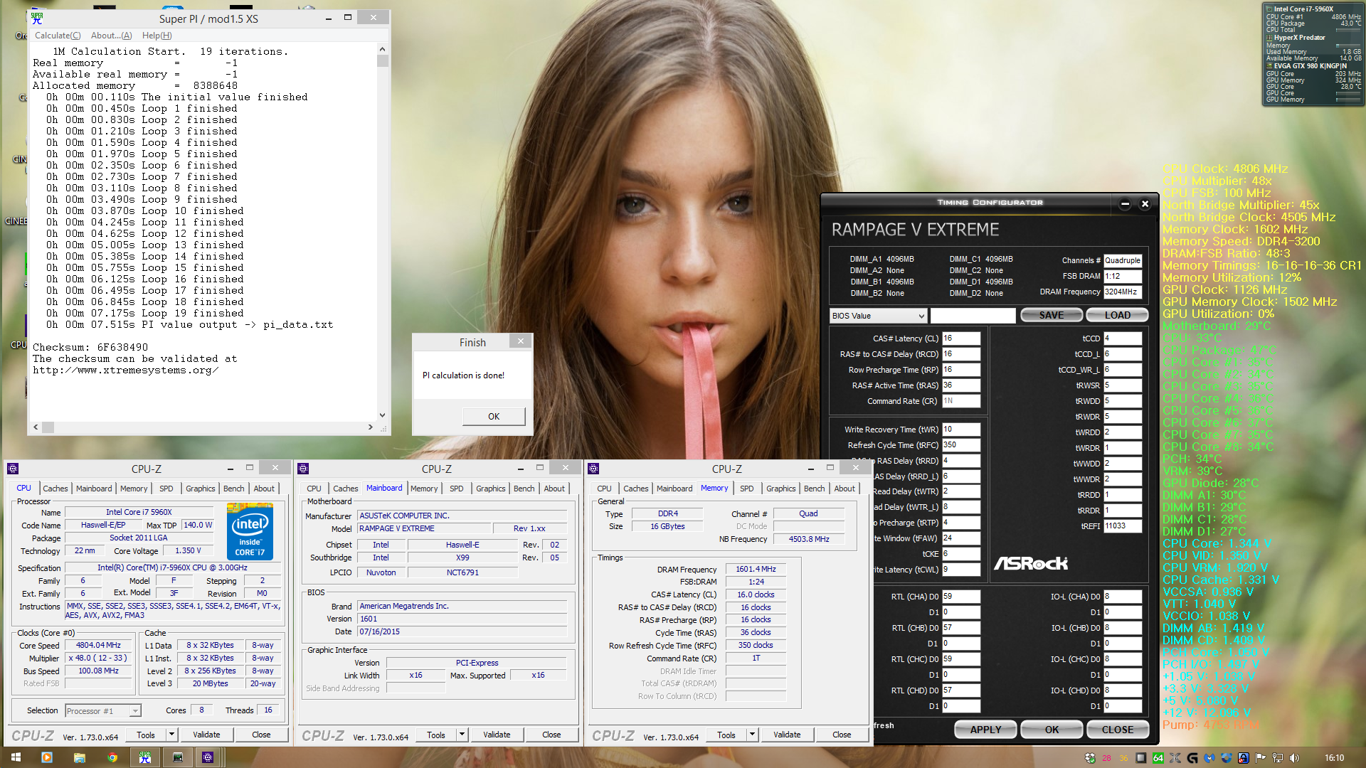Screen dimensions: 1366x768
Task: Click LOAD in Timing Configurator
Action: pyautogui.click(x=1117, y=315)
